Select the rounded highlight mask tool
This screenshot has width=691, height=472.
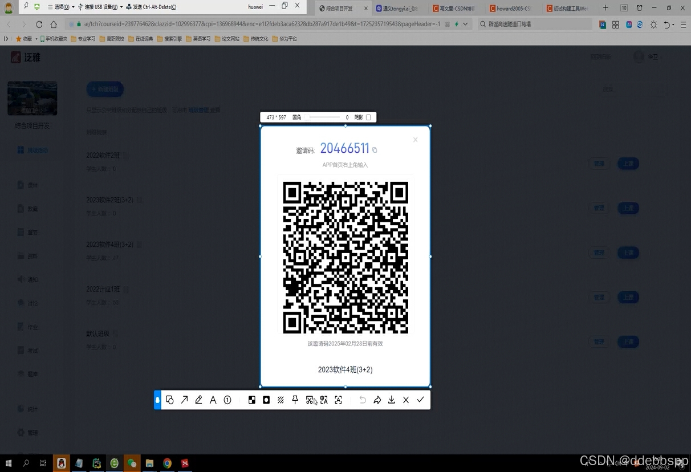(x=266, y=400)
